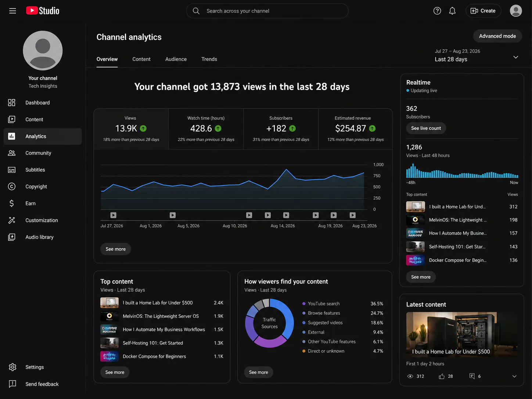Open top content Docker Compose for Beginners thumbnail
Screen dimensions: 532x399
(109, 356)
